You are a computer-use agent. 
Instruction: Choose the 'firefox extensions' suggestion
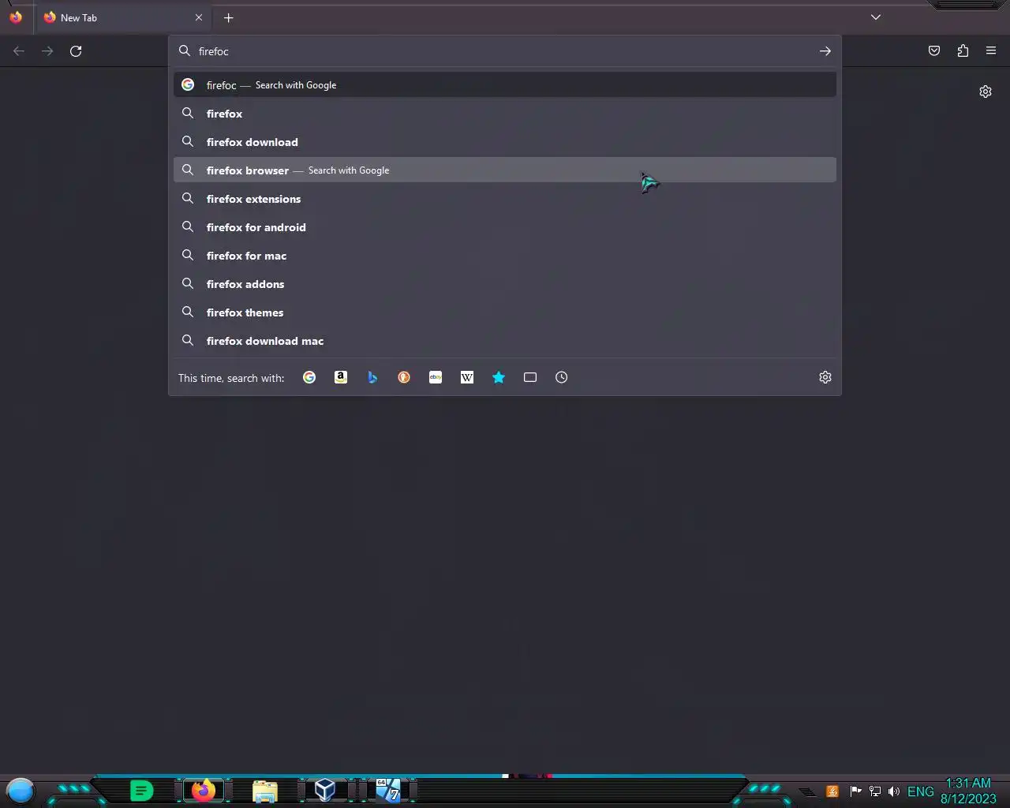(x=505, y=199)
